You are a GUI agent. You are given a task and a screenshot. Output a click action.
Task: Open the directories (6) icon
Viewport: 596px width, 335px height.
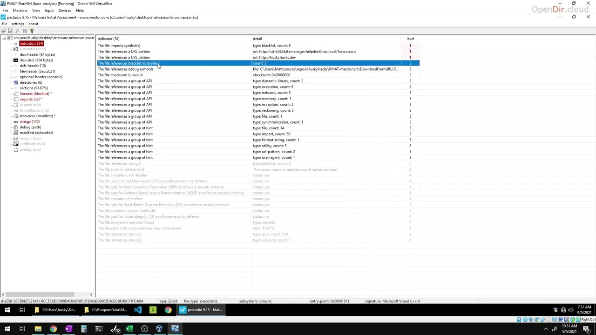point(16,82)
